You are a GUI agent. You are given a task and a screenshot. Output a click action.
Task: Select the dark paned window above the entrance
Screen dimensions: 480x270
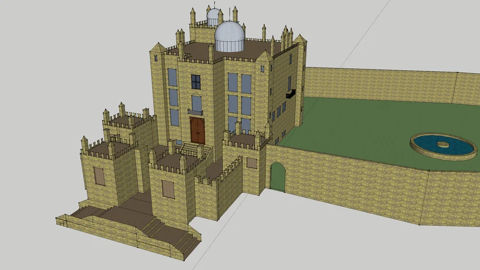point(196,82)
